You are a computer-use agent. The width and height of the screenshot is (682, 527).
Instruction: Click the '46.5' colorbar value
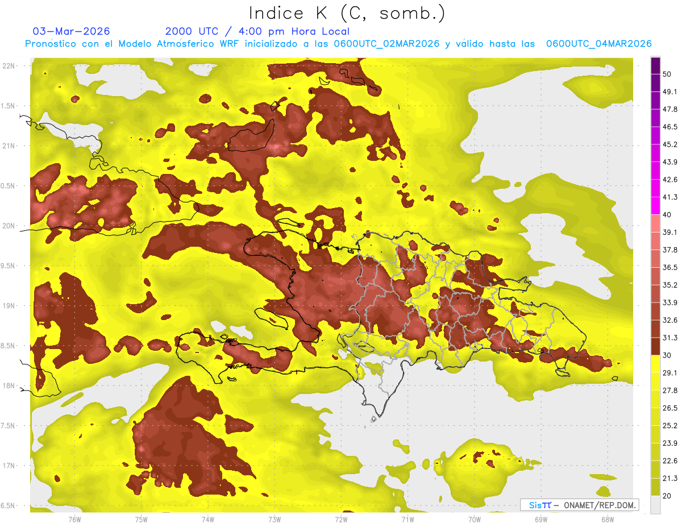(670, 127)
